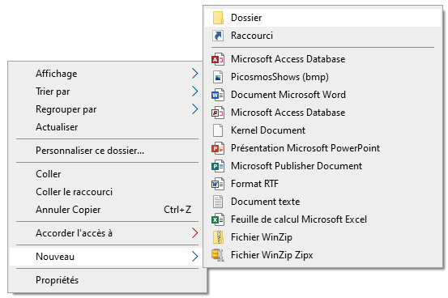Select Fichier WinZip Zipx entry

tap(323, 255)
